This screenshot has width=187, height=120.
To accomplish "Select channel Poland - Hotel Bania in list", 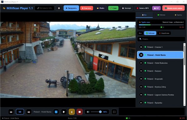I will point(160,55).
